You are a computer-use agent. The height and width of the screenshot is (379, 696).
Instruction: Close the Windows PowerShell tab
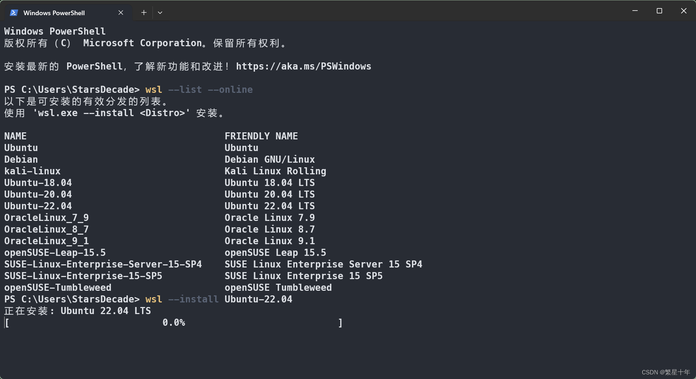[x=121, y=13]
